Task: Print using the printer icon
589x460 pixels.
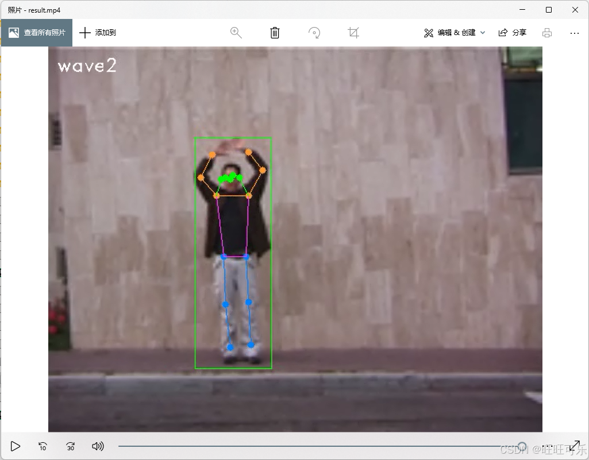Action: click(547, 33)
